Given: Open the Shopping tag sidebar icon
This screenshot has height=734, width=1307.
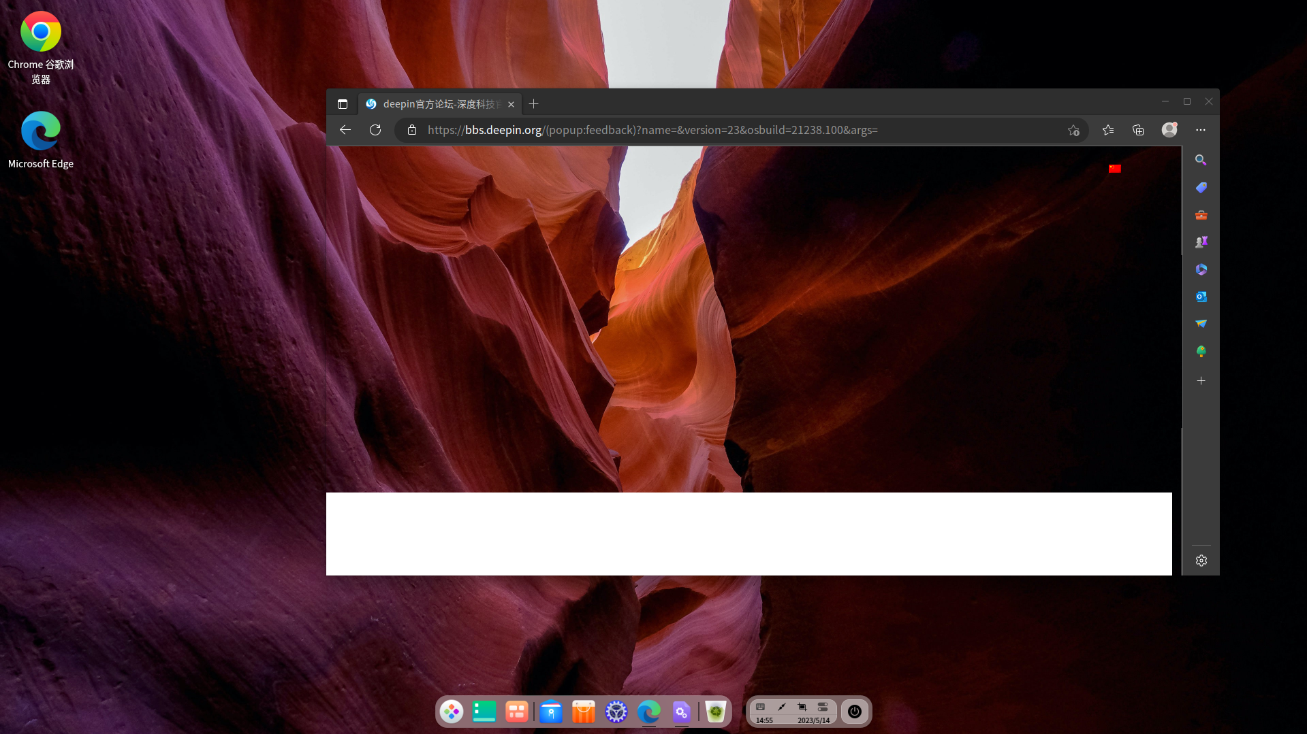Looking at the screenshot, I should click(1201, 188).
